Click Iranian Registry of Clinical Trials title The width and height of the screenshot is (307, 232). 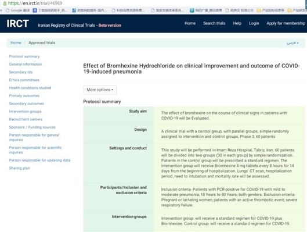[x=66, y=26]
